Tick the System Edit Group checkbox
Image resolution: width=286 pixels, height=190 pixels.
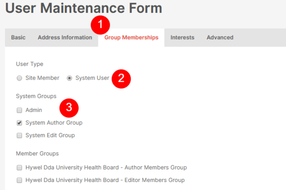20,135
